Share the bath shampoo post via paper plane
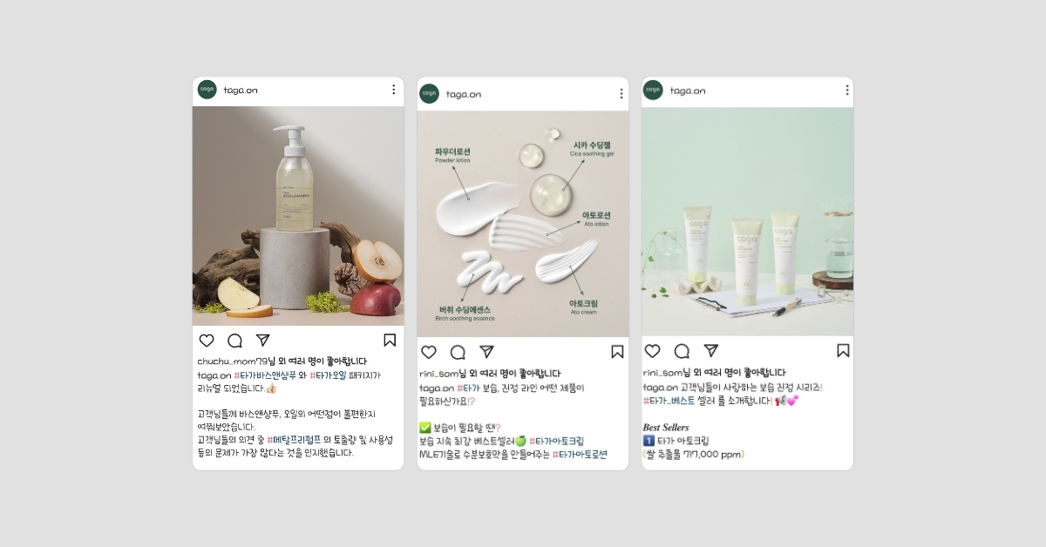This screenshot has height=547, width=1046. coord(263,341)
